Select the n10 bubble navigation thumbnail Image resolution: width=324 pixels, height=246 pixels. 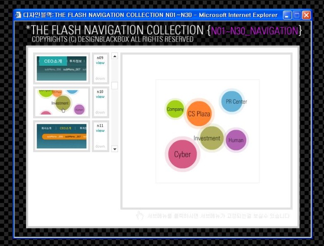pos(62,102)
